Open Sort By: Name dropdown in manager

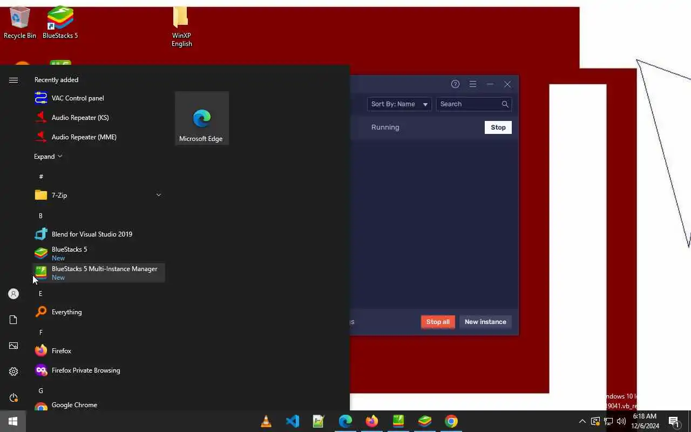[399, 104]
